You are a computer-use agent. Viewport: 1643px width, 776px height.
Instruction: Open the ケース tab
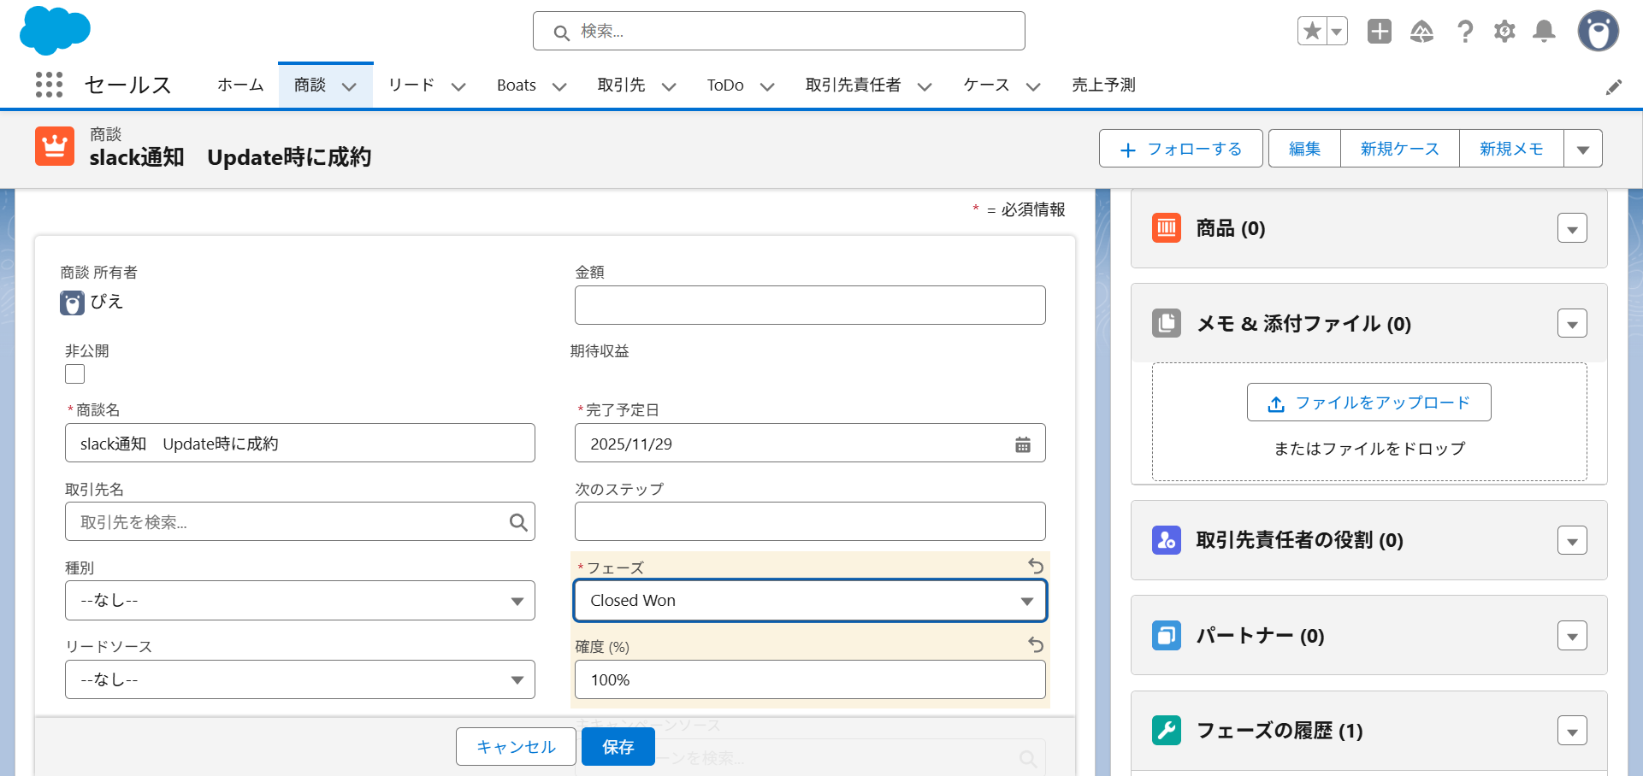(x=986, y=85)
